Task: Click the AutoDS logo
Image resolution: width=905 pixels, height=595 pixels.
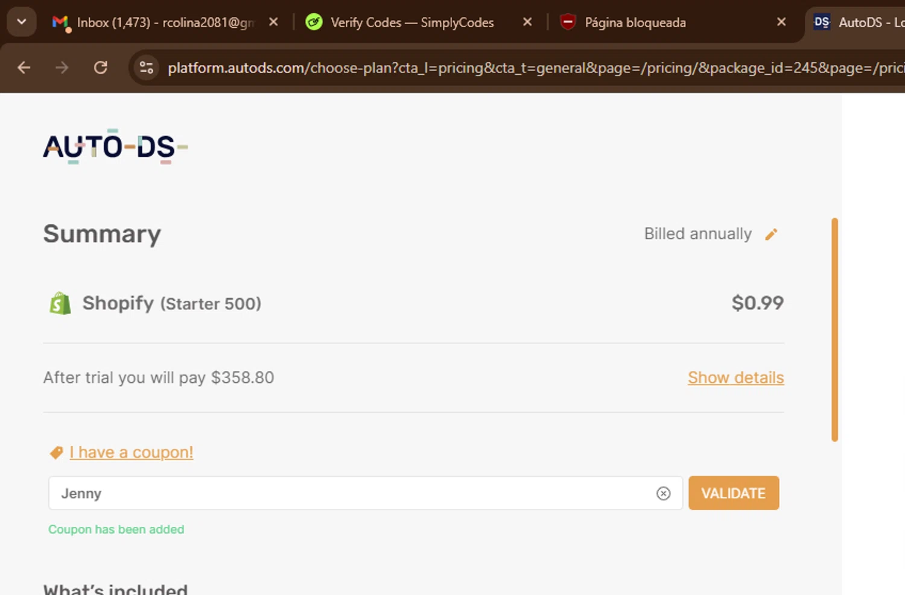Action: click(115, 146)
